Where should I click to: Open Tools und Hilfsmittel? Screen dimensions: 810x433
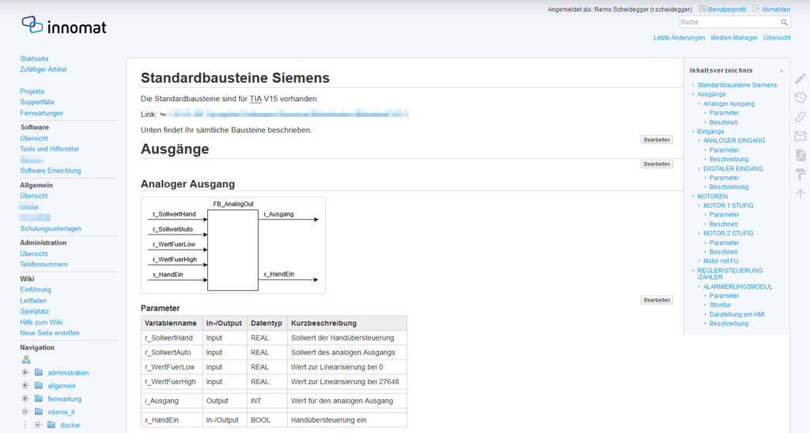pyautogui.click(x=50, y=149)
